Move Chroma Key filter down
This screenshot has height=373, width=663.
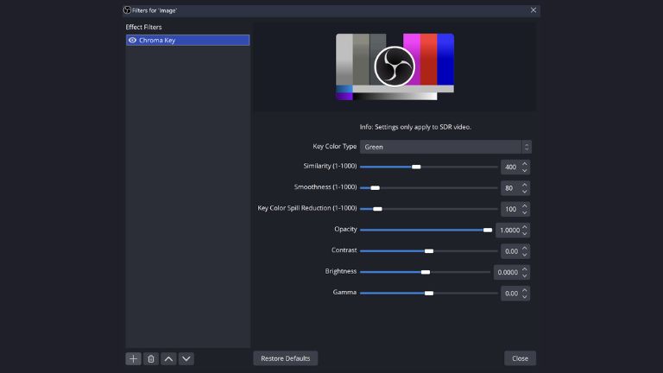point(186,358)
